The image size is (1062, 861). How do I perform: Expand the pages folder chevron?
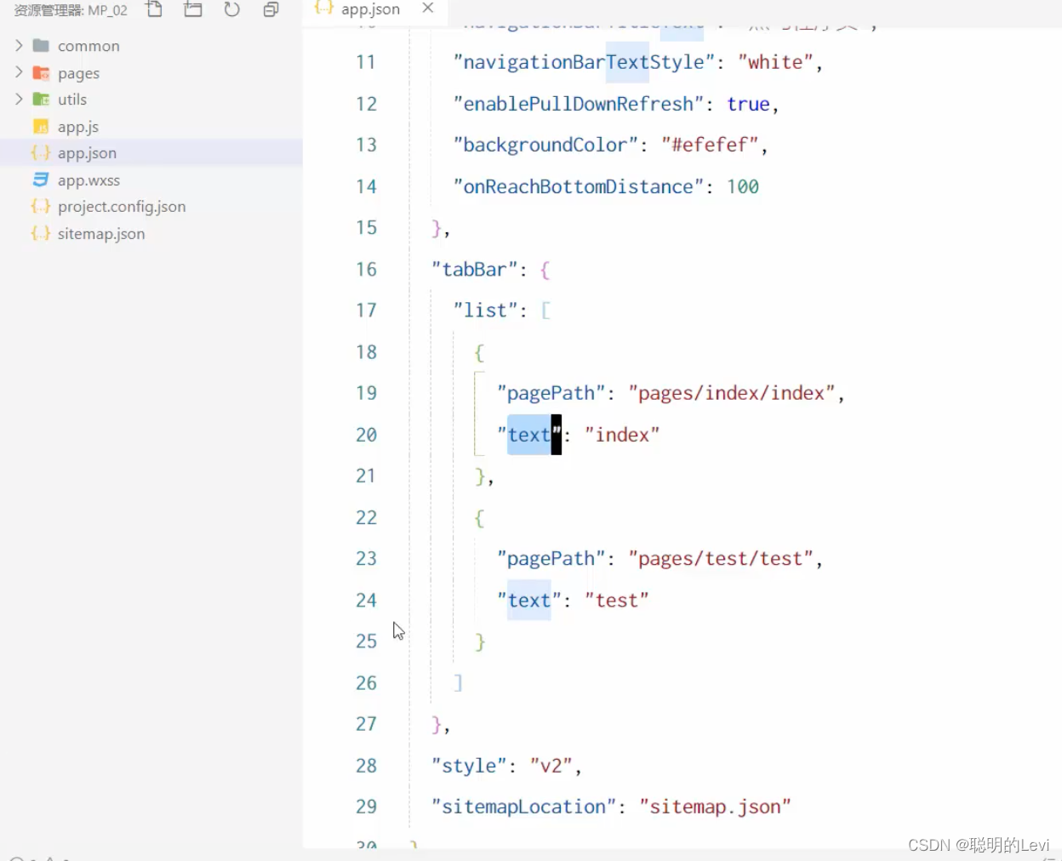pos(19,72)
